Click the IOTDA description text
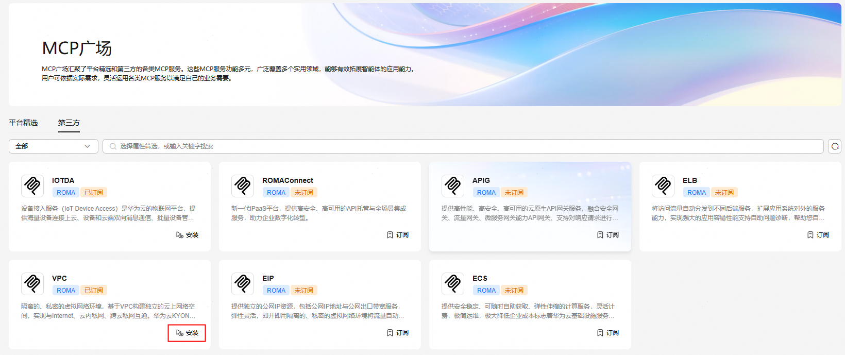 pos(109,213)
